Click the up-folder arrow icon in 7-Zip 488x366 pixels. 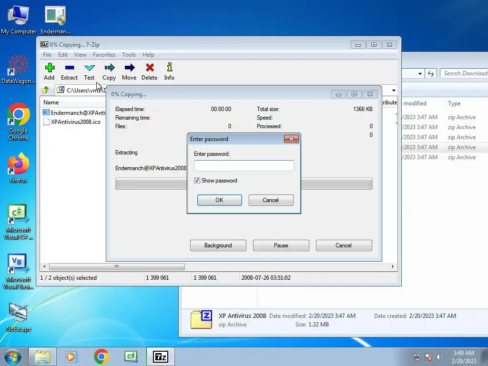coord(46,90)
